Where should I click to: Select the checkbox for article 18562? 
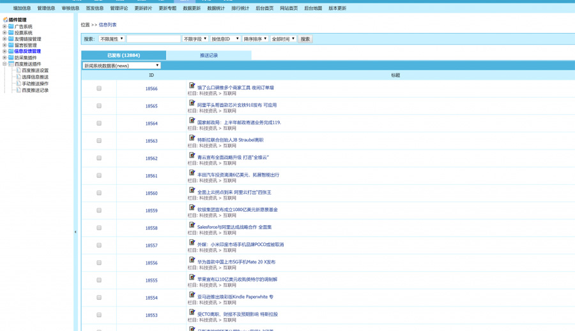click(x=99, y=158)
